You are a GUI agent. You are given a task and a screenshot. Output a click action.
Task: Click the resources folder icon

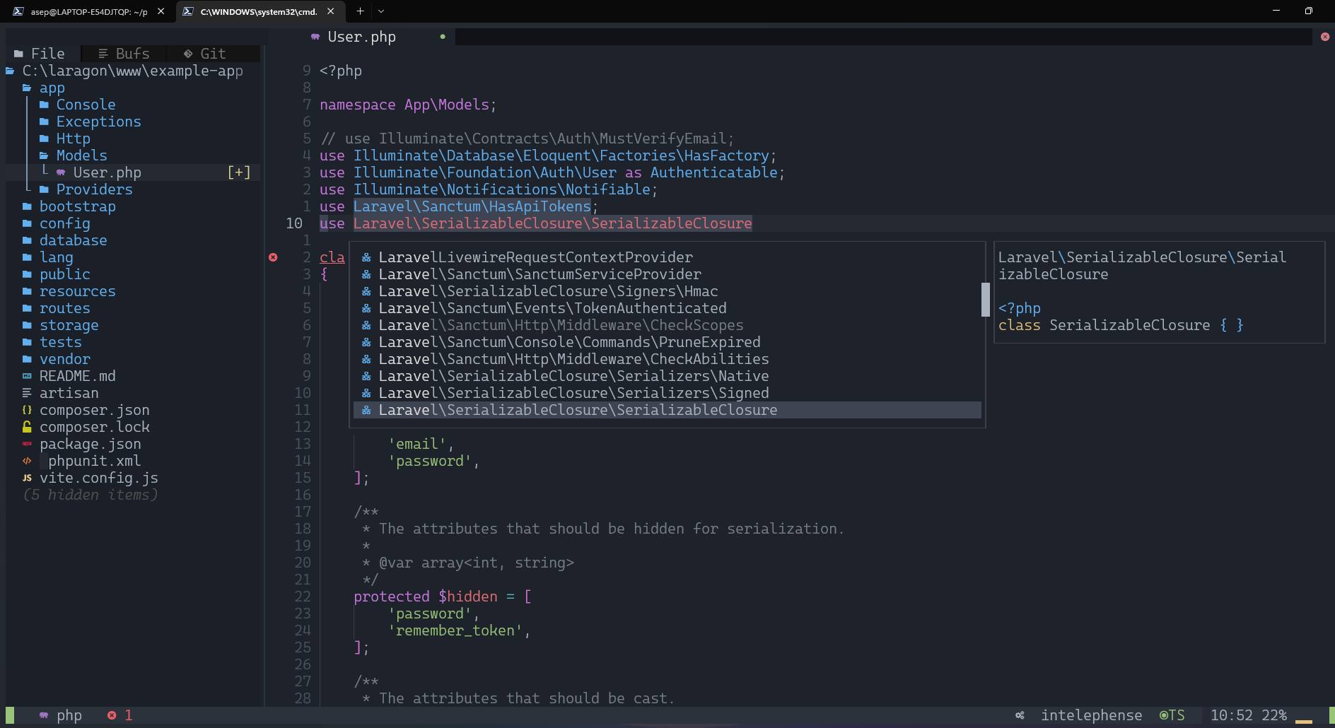click(x=27, y=291)
